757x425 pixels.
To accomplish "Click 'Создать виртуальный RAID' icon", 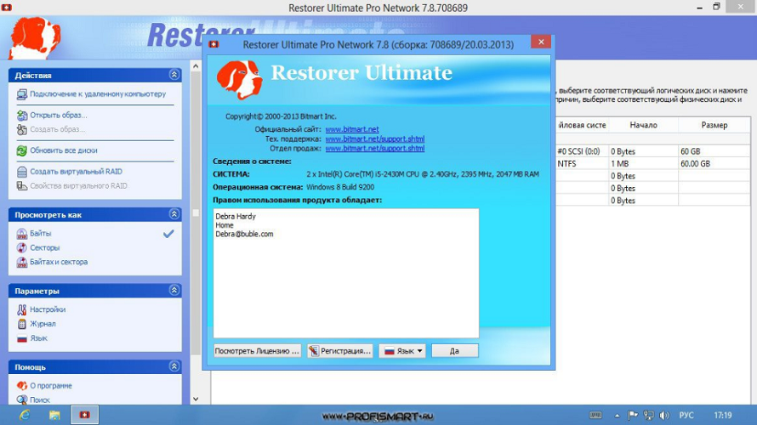I will click(x=22, y=172).
